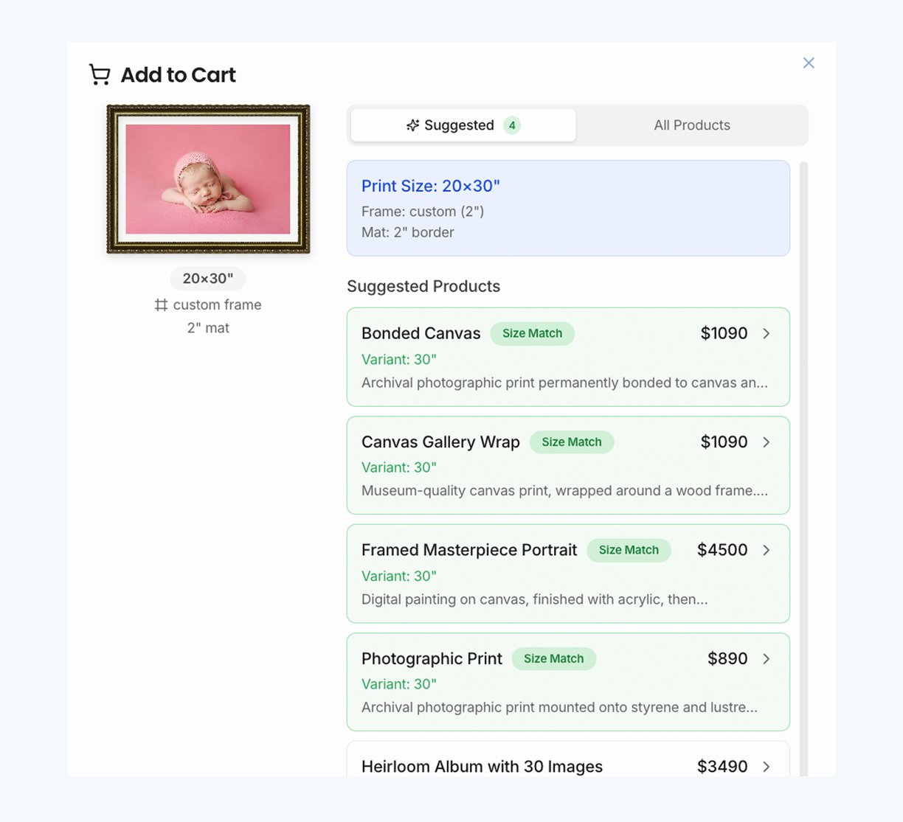Choose the Bonded Canvas product
Image resolution: width=903 pixels, height=822 pixels.
click(421, 334)
